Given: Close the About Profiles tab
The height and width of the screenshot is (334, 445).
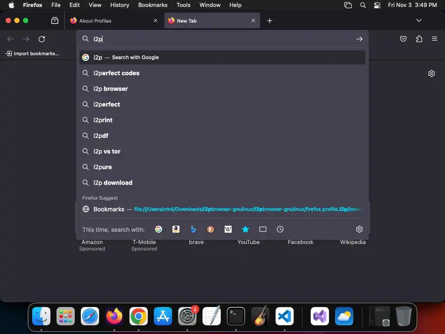Looking at the screenshot, I should click(x=156, y=20).
